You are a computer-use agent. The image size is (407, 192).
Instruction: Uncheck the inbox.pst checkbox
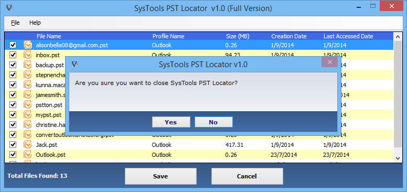tap(13, 55)
